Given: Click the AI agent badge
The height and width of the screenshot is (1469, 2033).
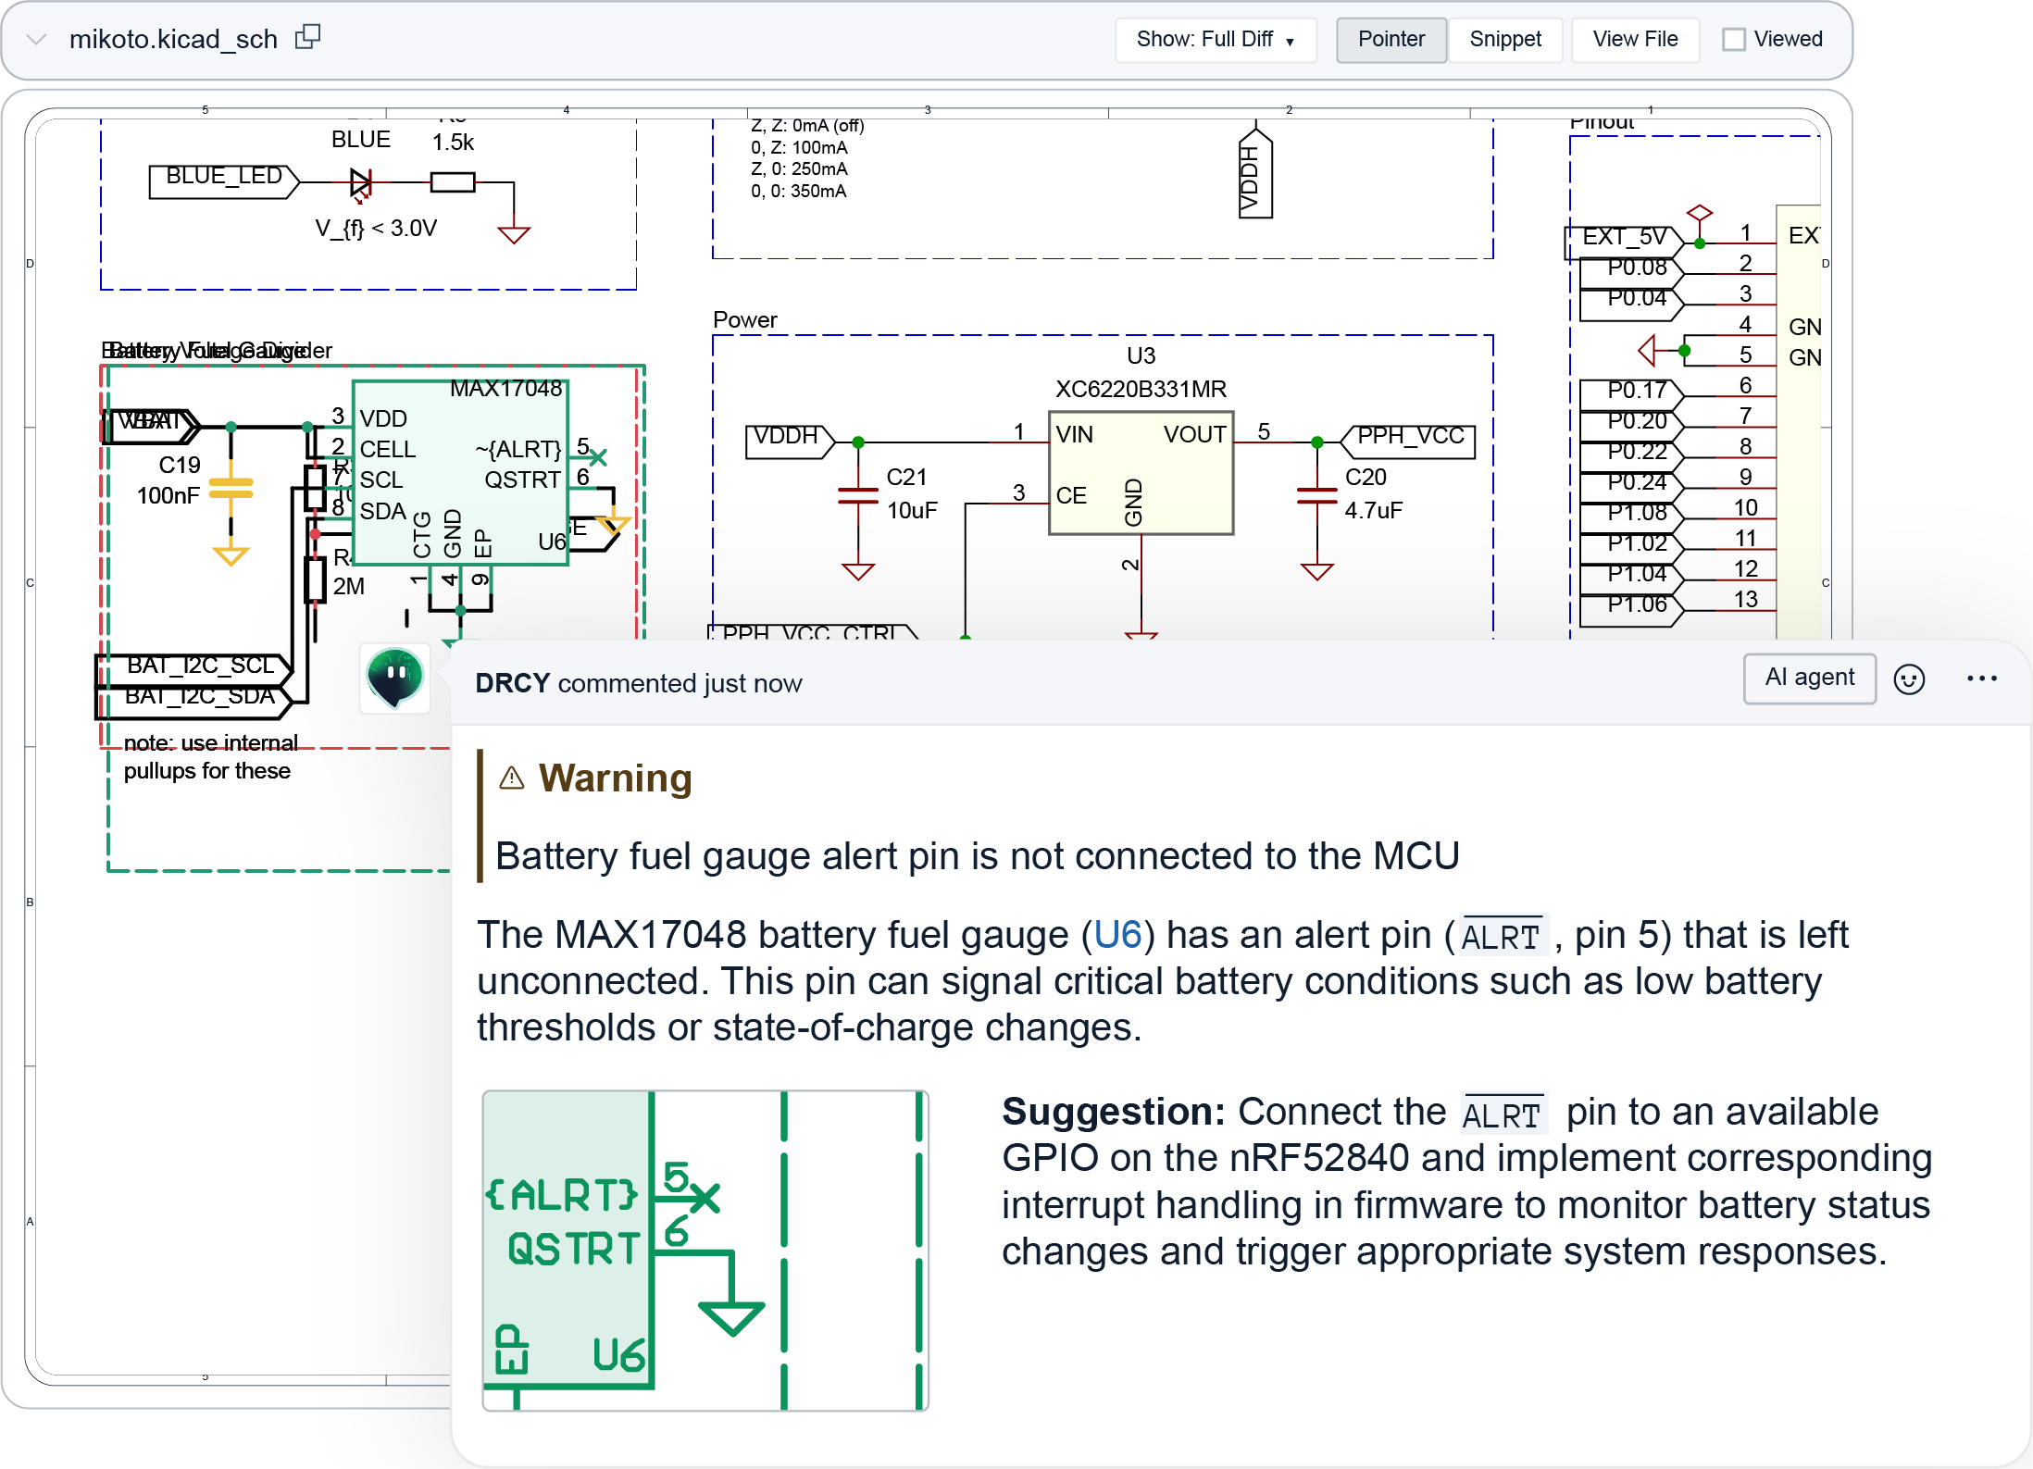Looking at the screenshot, I should [x=1809, y=678].
